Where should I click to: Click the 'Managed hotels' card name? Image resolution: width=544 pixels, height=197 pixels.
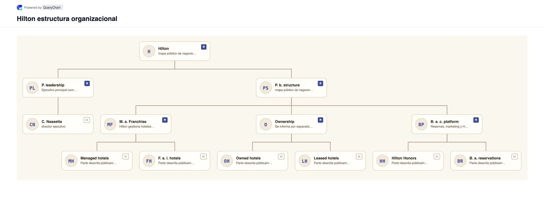95,158
